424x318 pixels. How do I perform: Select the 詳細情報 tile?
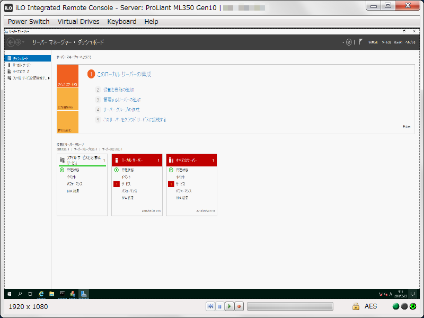(68, 122)
